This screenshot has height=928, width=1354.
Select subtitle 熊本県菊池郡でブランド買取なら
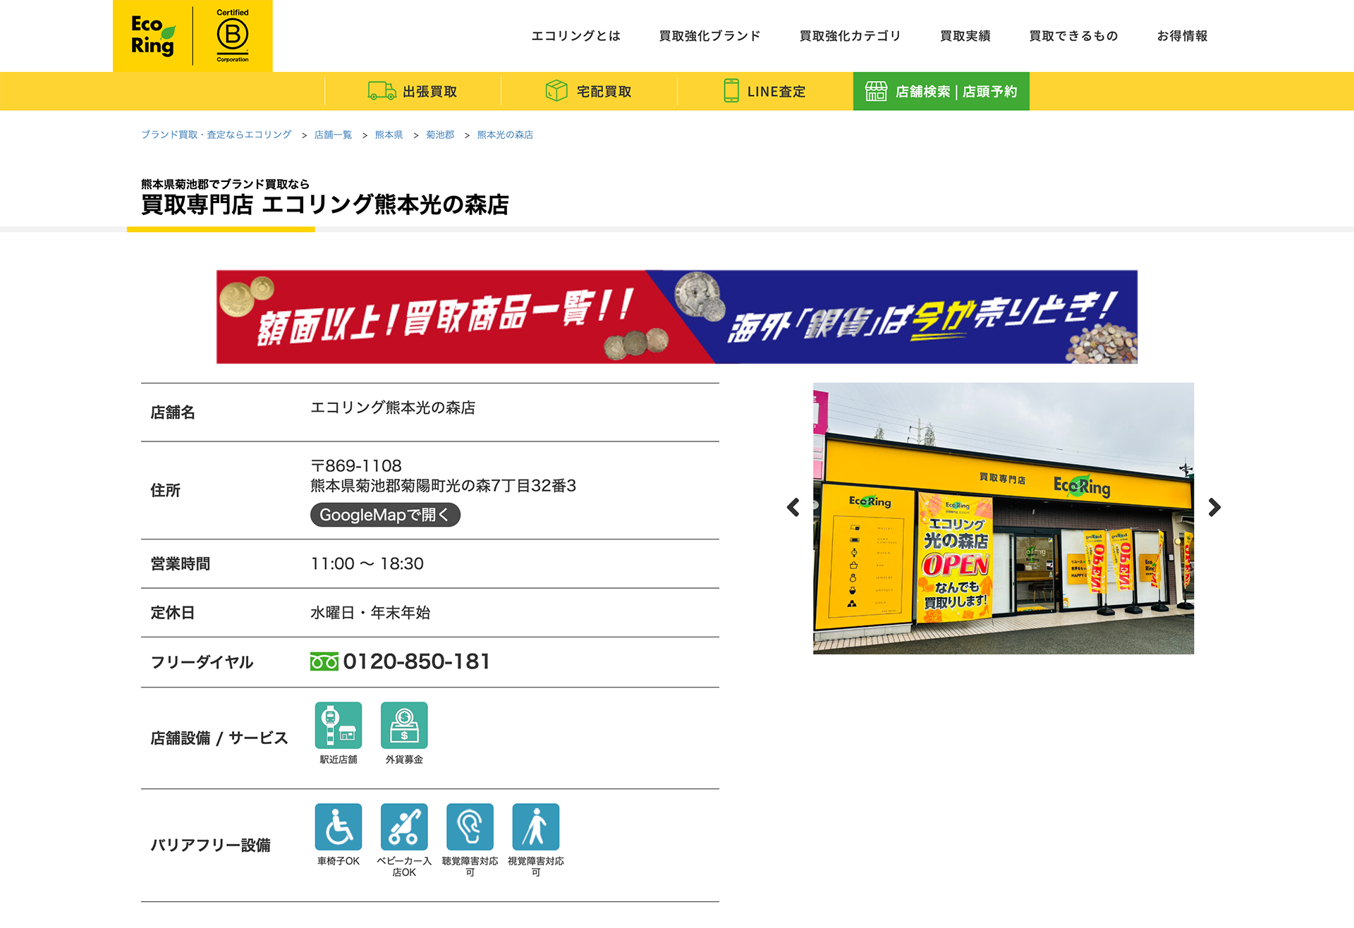coord(226,184)
